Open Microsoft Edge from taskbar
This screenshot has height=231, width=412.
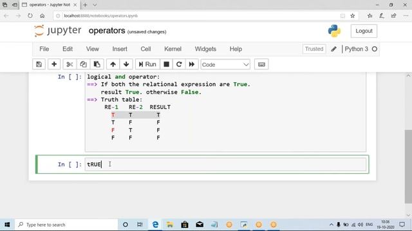click(155, 225)
